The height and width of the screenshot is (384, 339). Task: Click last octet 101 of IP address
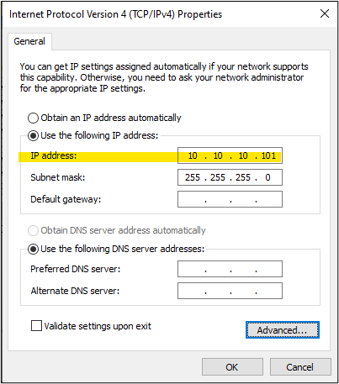point(268,155)
